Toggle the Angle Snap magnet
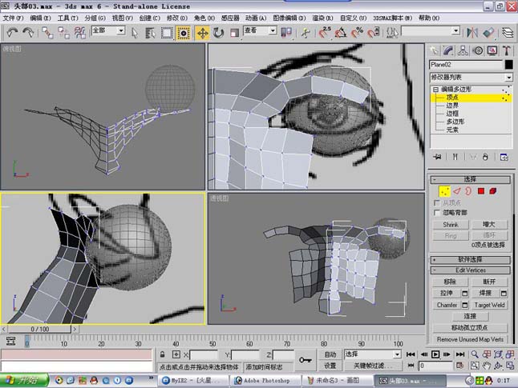 tap(341, 33)
